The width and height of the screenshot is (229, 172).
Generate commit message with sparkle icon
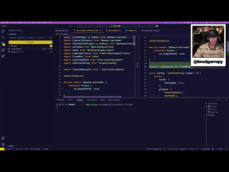(50, 38)
